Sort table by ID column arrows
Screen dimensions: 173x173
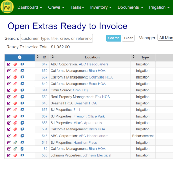pos(38,57)
